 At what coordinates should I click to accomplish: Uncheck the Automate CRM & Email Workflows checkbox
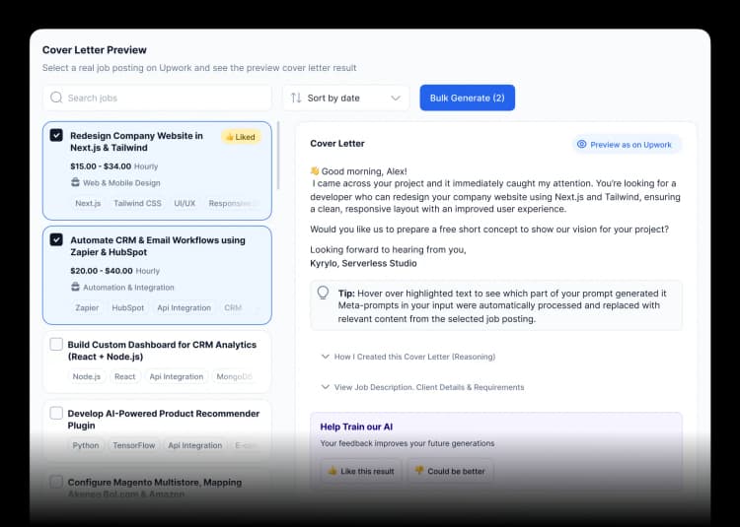pos(56,239)
